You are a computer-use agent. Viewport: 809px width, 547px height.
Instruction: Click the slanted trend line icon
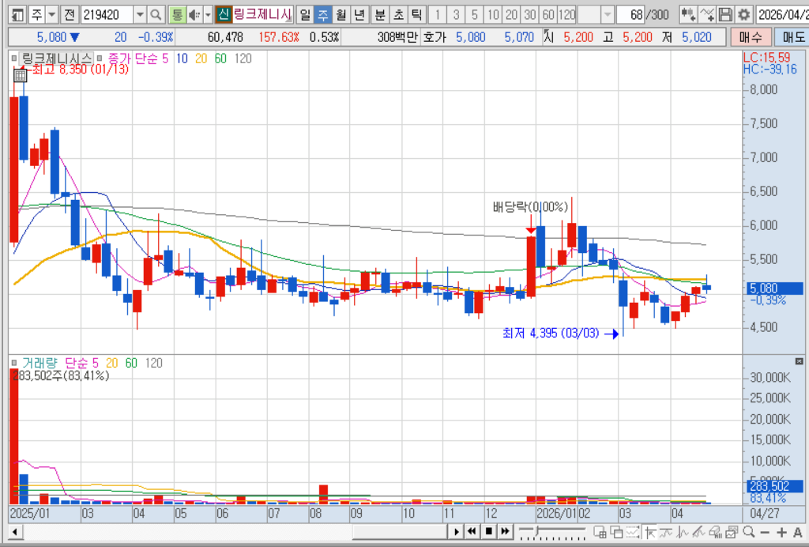point(699,531)
